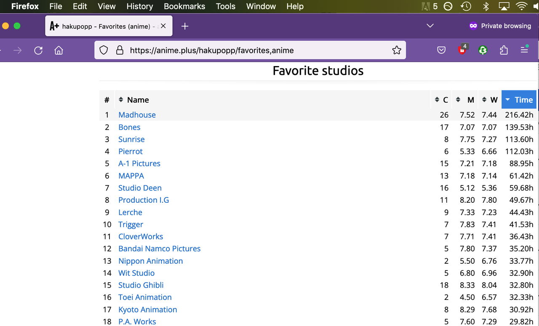Open the Production I.G link

[x=144, y=200]
